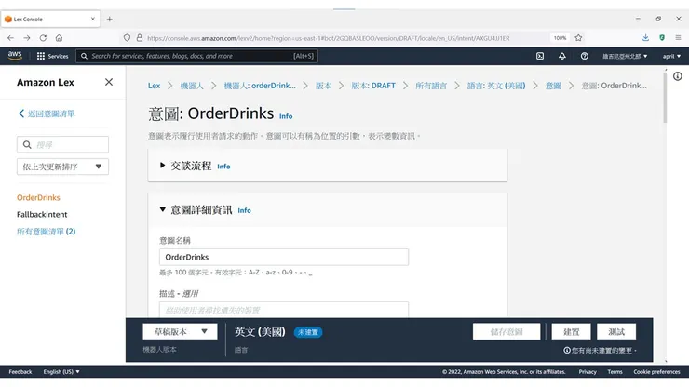The height and width of the screenshot is (387, 689).
Task: Open the sort by last updated dropdown
Action: tap(62, 167)
